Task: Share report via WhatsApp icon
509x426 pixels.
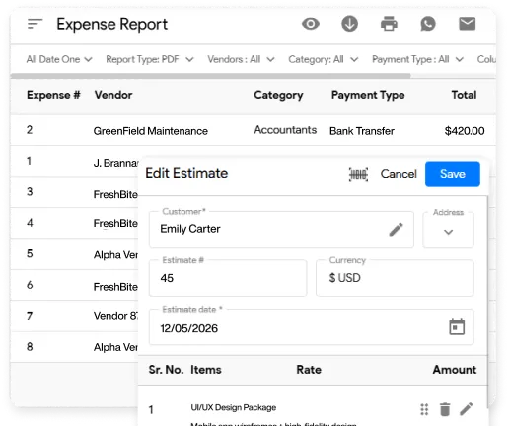Action: click(428, 24)
